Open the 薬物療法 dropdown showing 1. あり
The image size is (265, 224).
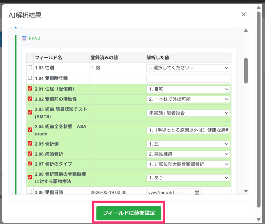tap(188, 178)
